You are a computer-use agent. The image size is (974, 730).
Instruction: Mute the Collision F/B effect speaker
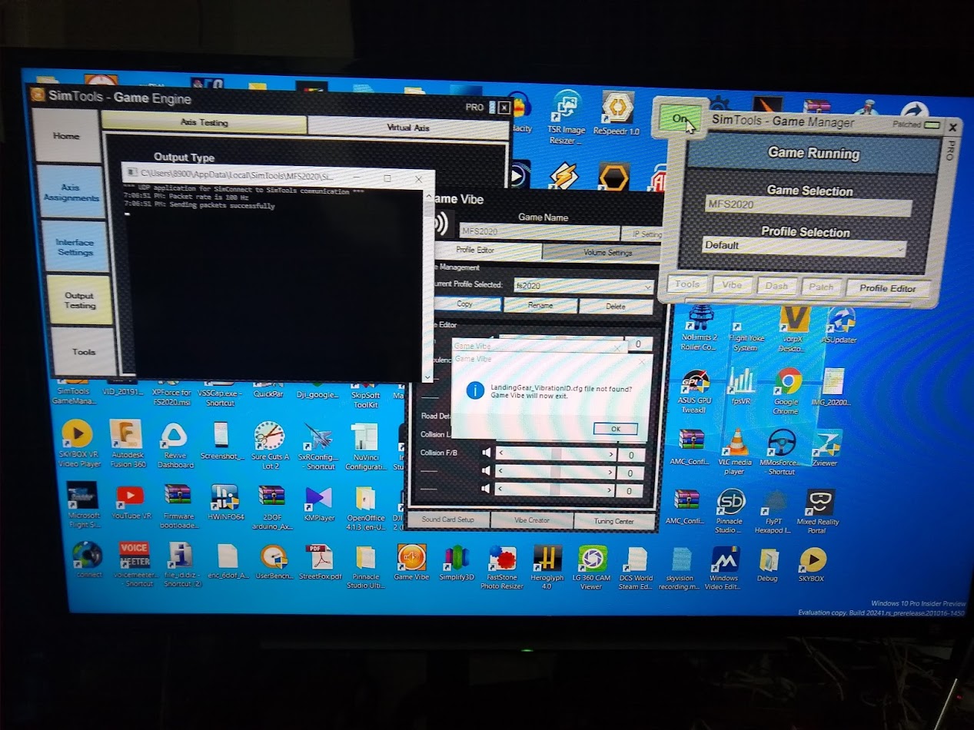click(x=486, y=453)
